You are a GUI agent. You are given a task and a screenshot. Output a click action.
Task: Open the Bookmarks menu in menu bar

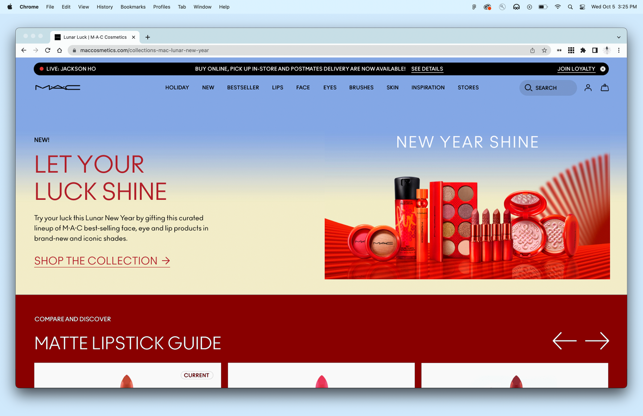(x=133, y=7)
